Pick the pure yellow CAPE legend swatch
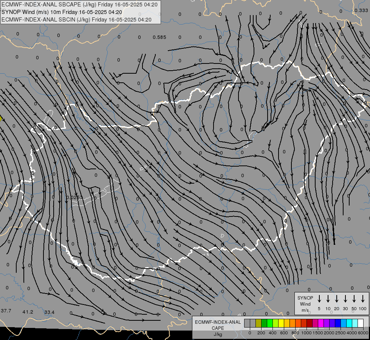The height and width of the screenshot is (340, 370). click(x=281, y=323)
